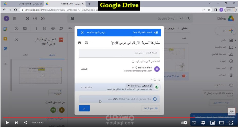Open Shared with me in the sidebar

[222, 54]
